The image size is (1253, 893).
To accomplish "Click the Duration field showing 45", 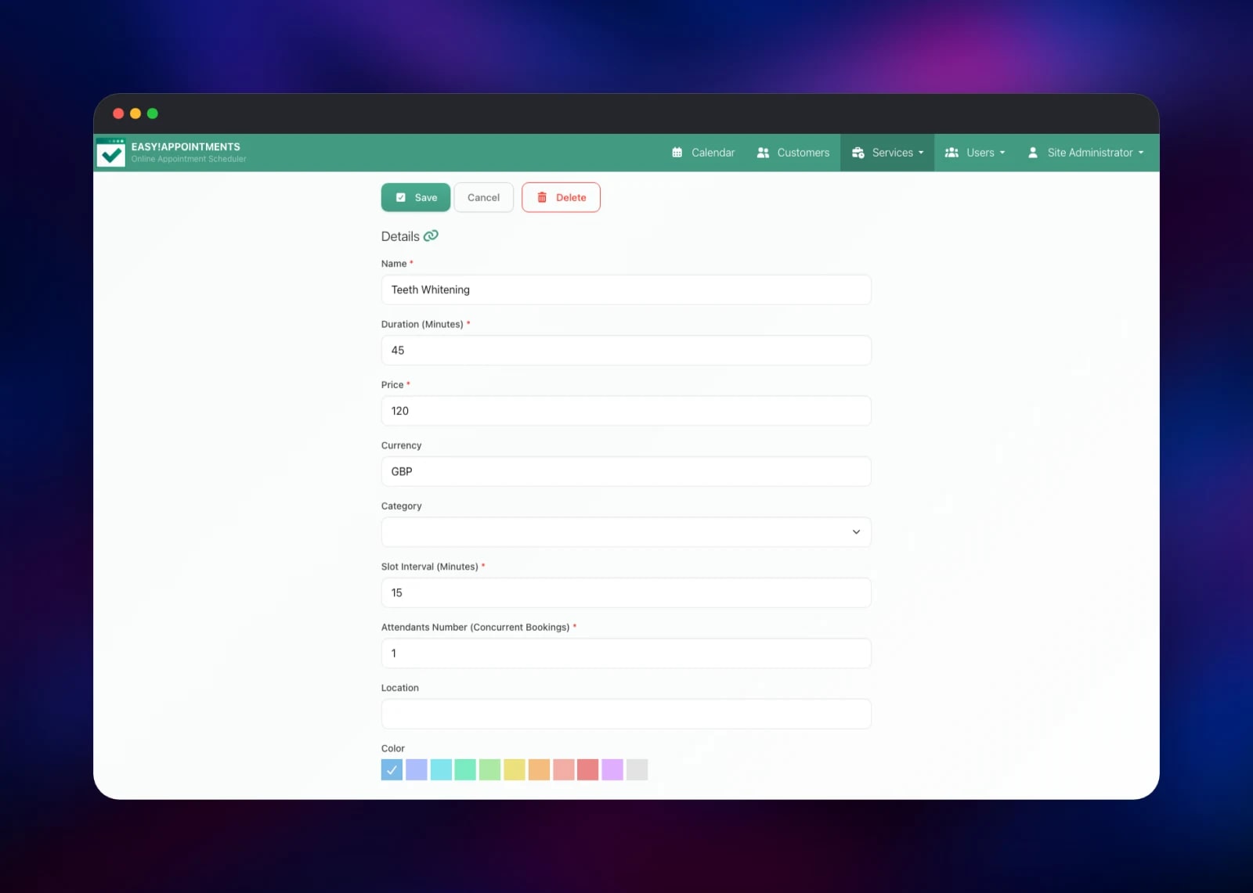I will click(626, 350).
